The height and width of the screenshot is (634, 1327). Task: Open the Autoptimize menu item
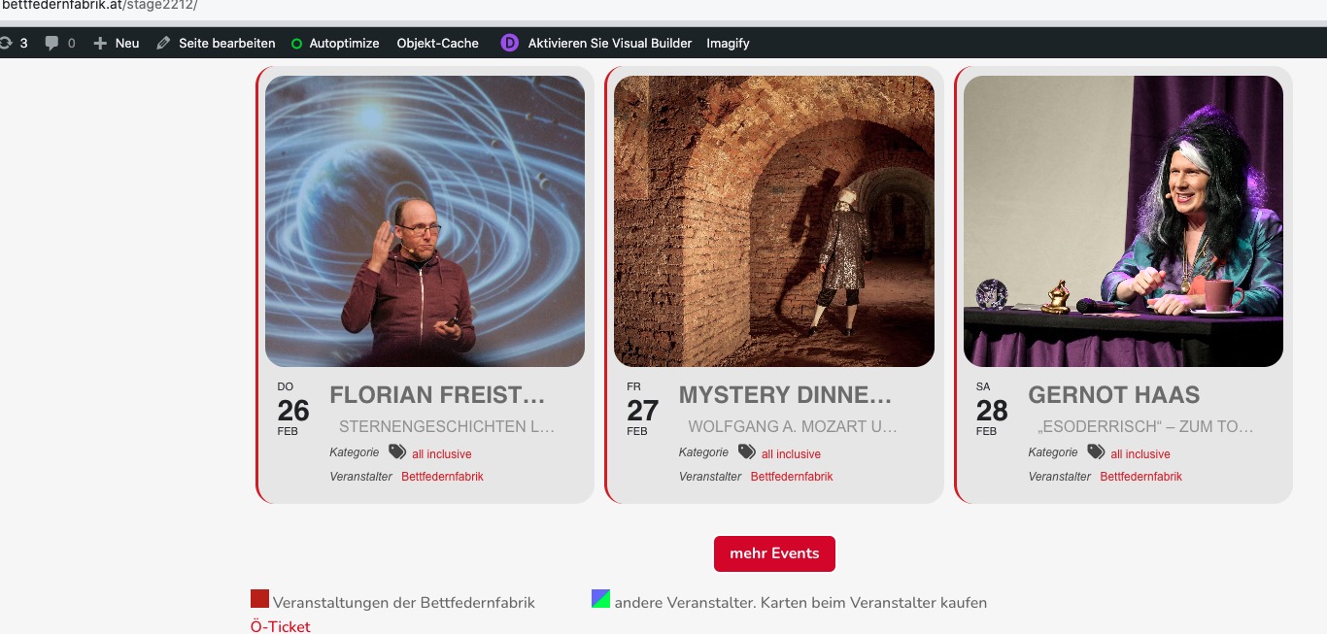point(344,43)
